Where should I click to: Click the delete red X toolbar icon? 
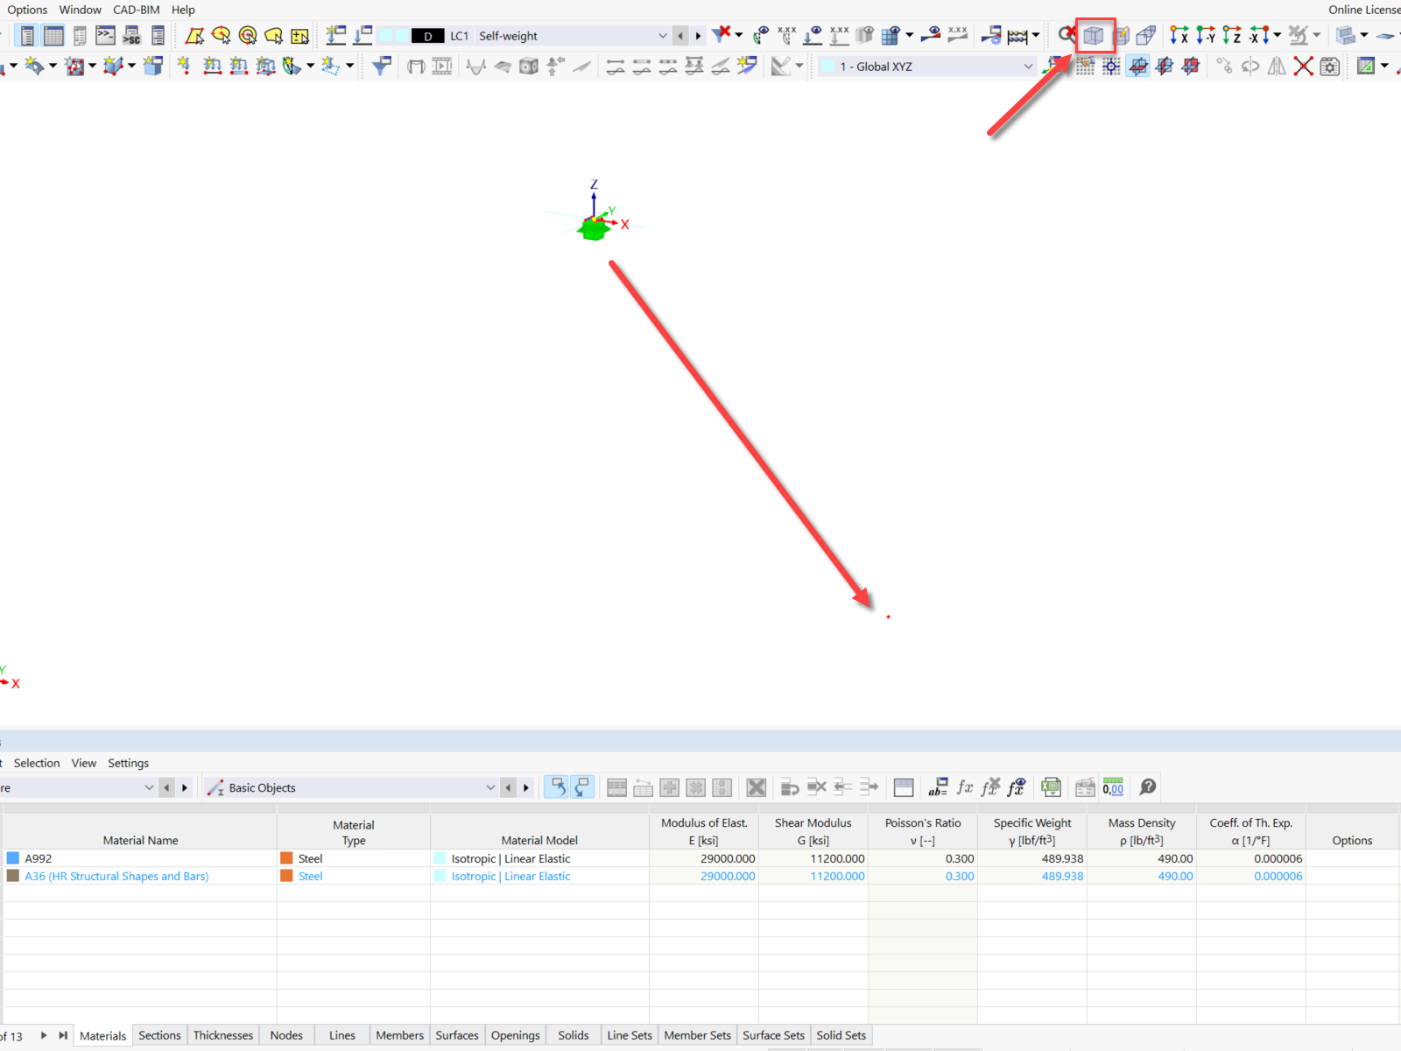click(x=1303, y=67)
